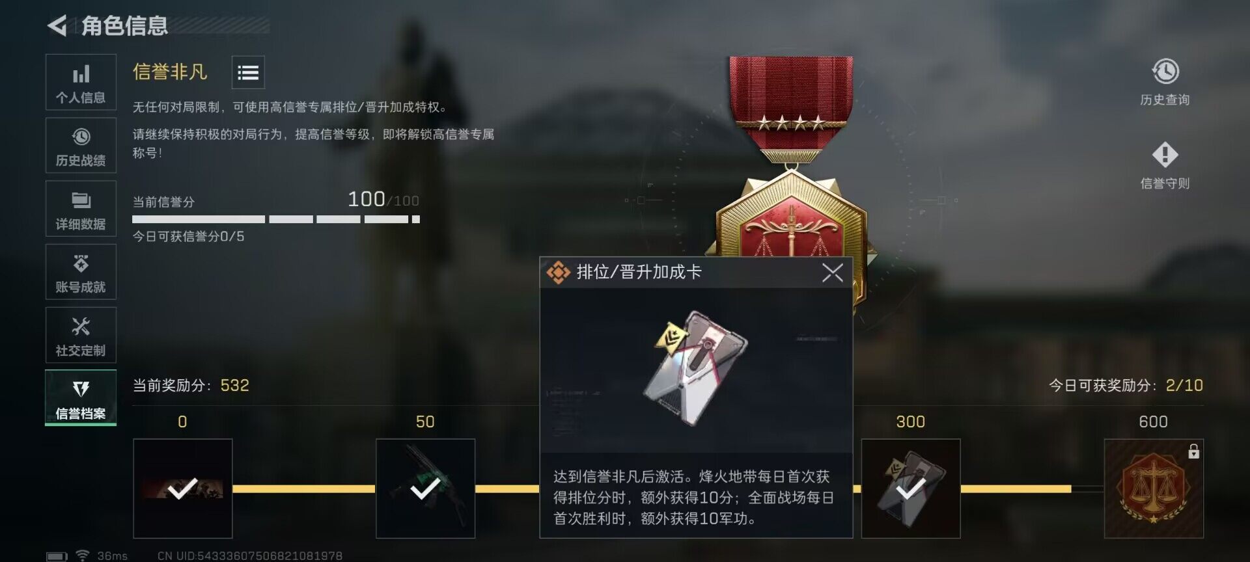Select the locked medal reward at 600

click(x=1154, y=488)
